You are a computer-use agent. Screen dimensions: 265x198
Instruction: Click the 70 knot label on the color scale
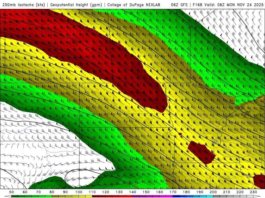(38, 192)
